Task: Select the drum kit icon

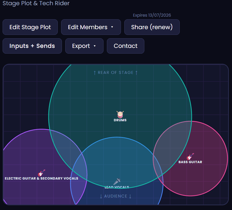Action: (120, 114)
